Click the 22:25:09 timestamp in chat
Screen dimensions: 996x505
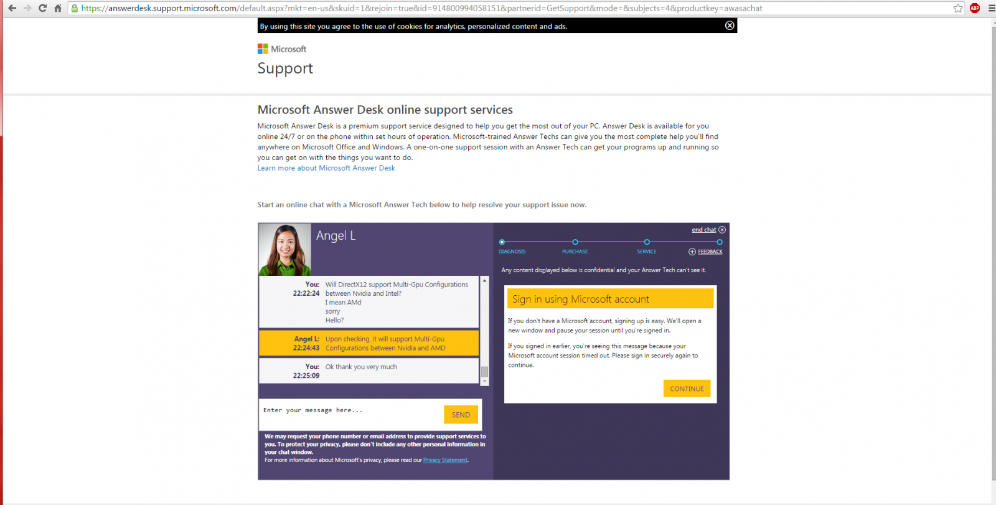pos(306,375)
